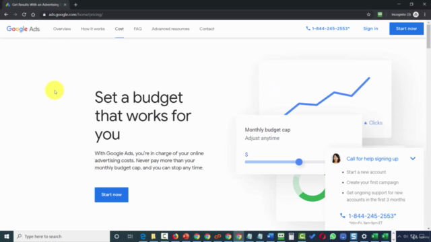Click the Type here to search box

click(x=61, y=236)
